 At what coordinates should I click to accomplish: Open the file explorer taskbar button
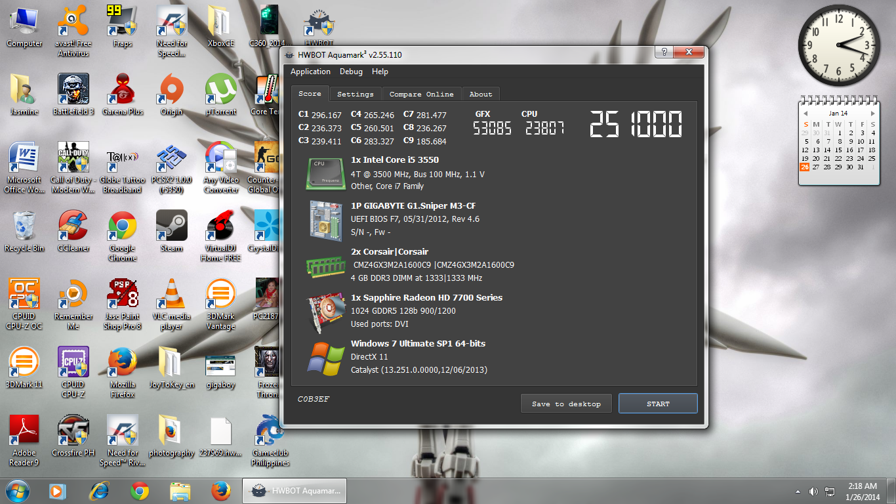click(x=180, y=490)
